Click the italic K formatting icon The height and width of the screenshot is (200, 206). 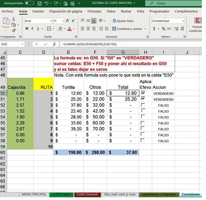[32, 29]
